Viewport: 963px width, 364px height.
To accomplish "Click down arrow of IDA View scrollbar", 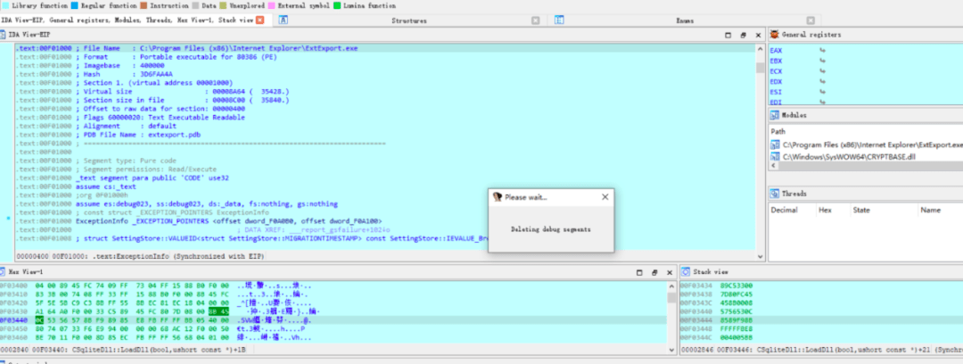I will click(x=760, y=257).
